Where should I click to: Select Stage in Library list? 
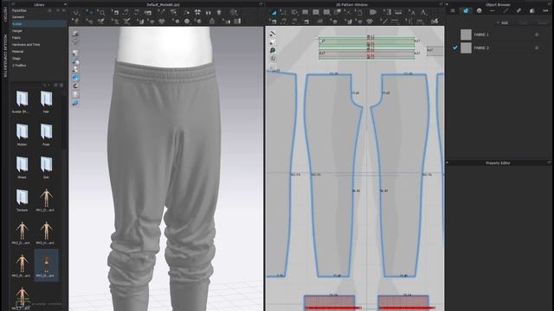pos(16,59)
